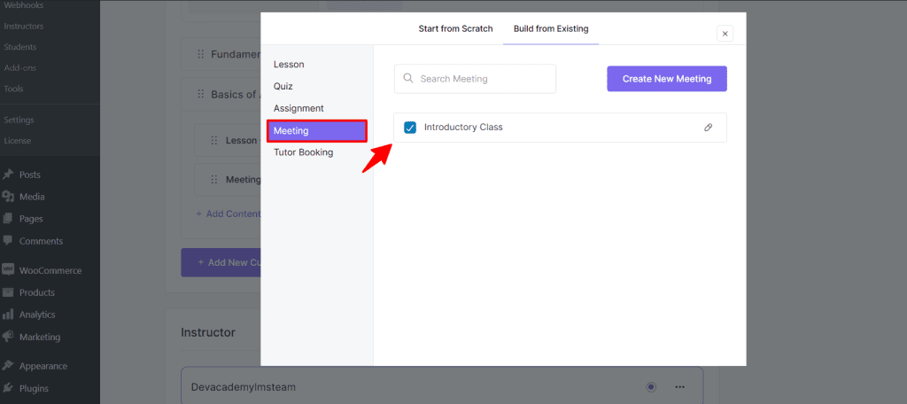Open the three-dot menu for Devacademylmsteam

[680, 387]
